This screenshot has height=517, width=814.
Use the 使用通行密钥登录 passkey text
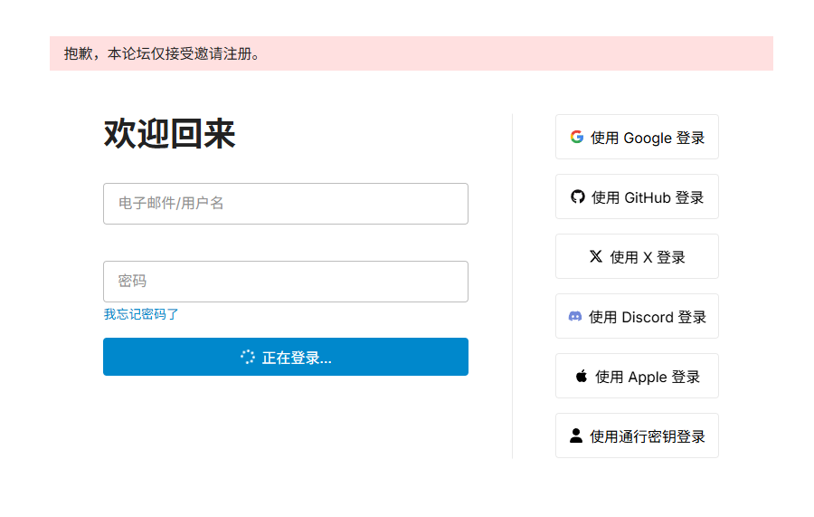[648, 436]
